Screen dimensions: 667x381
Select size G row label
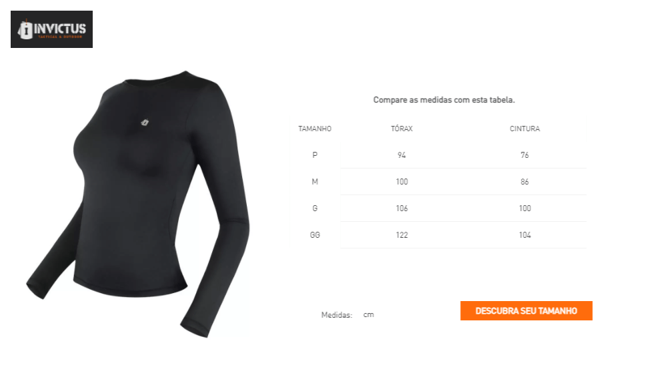315,208
